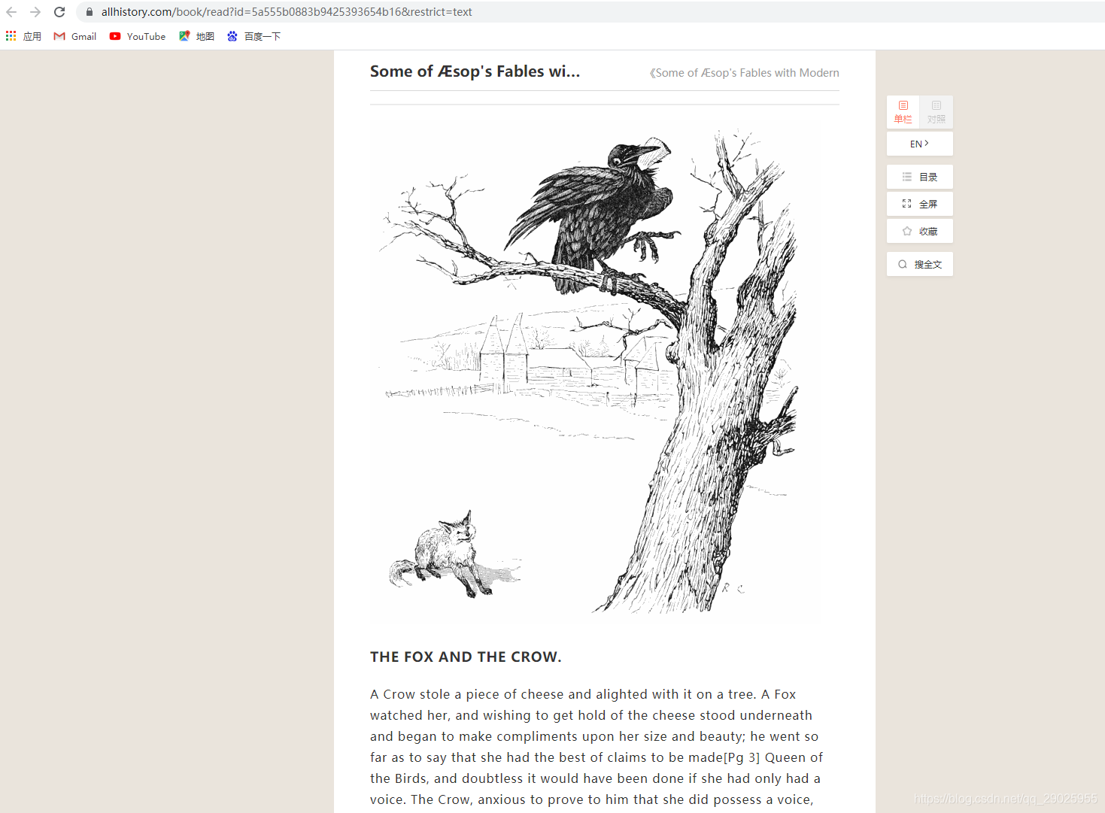
Task: Click the abbreviated book title heading
Action: (475, 71)
